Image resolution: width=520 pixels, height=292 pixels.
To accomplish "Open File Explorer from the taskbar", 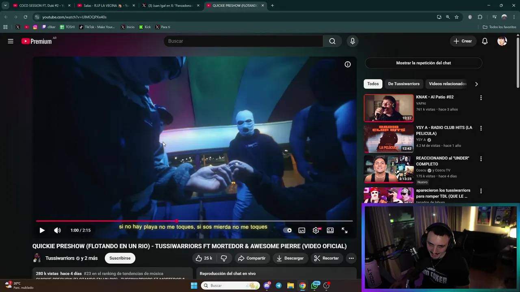I will (290, 286).
